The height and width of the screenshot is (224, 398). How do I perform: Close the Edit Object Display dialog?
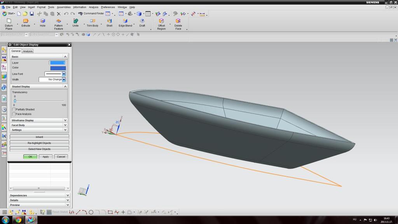[x=69, y=45]
